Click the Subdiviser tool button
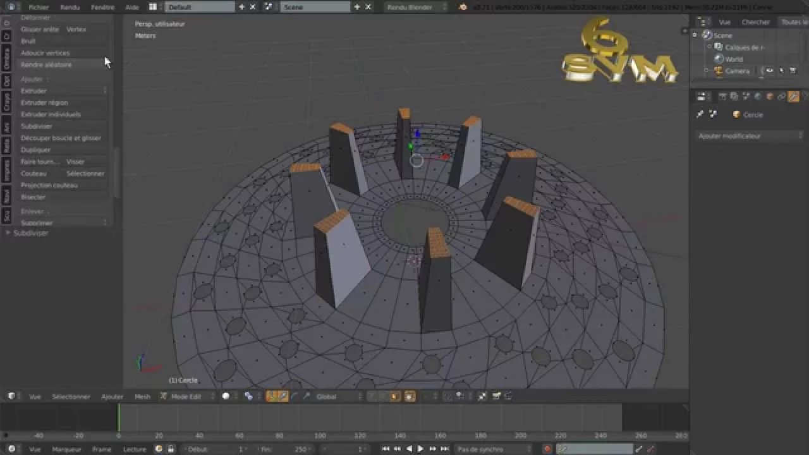Image resolution: width=809 pixels, height=455 pixels. click(63, 126)
